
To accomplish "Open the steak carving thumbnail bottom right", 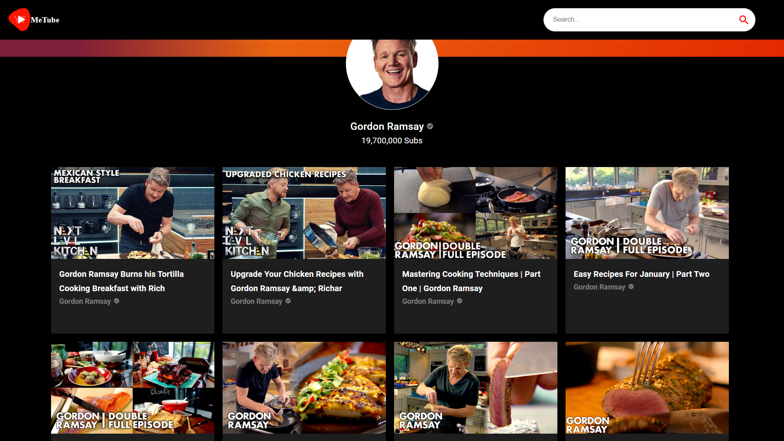I will click(647, 388).
